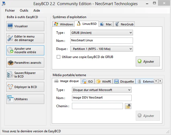171x135 pixels.
Task: Expand the Disque dur virtuel Microsoft dropdown
Action: (x=102, y=90)
